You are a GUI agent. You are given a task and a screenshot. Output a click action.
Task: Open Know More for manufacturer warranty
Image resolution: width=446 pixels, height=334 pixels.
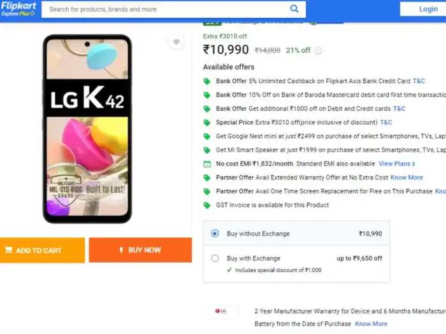click(x=371, y=324)
